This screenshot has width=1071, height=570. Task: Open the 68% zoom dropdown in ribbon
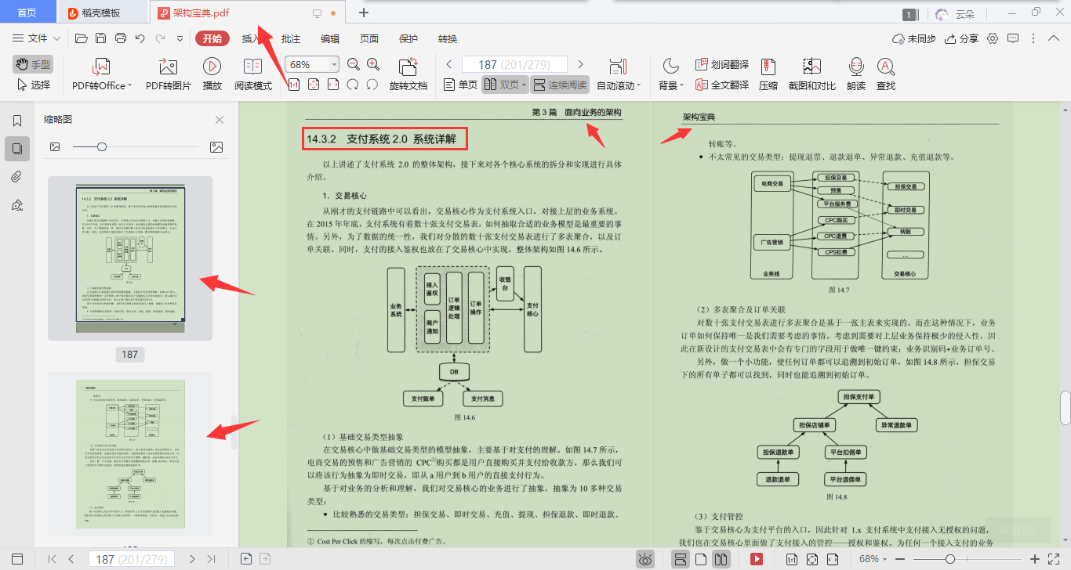pyautogui.click(x=335, y=64)
